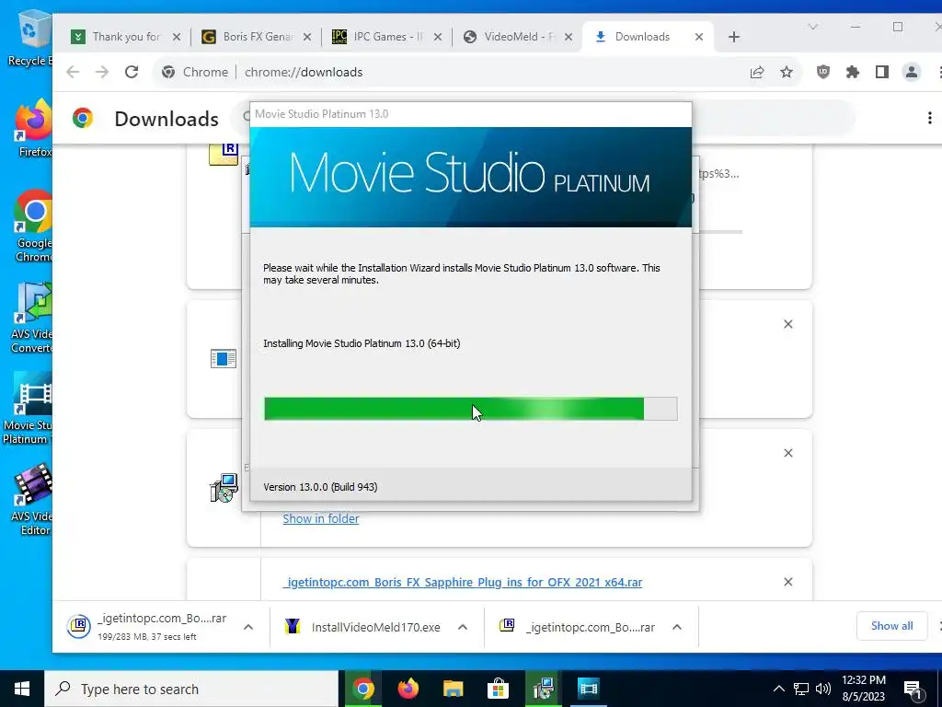
Task: Click the Movie Studio Platinum 13.0 title bar
Action: [x=470, y=114]
